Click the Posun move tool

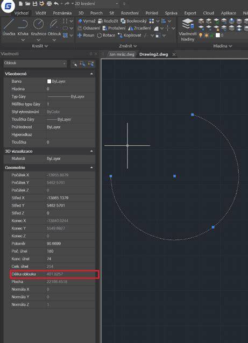86,35
